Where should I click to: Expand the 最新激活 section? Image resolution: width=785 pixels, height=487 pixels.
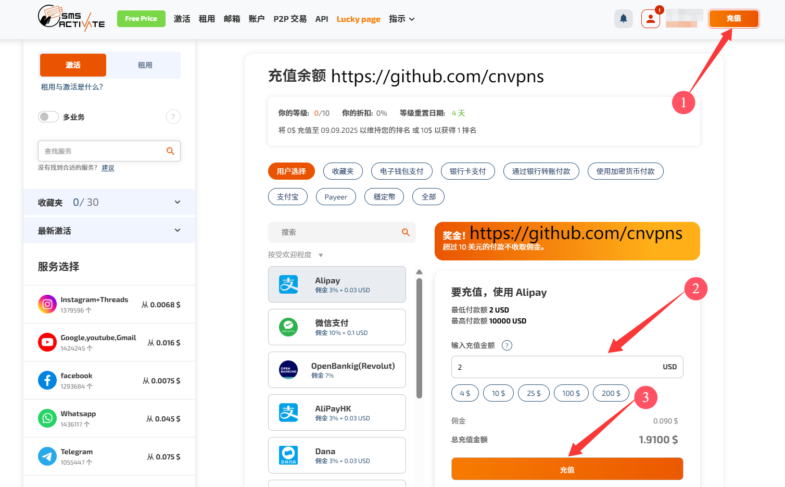coord(109,231)
